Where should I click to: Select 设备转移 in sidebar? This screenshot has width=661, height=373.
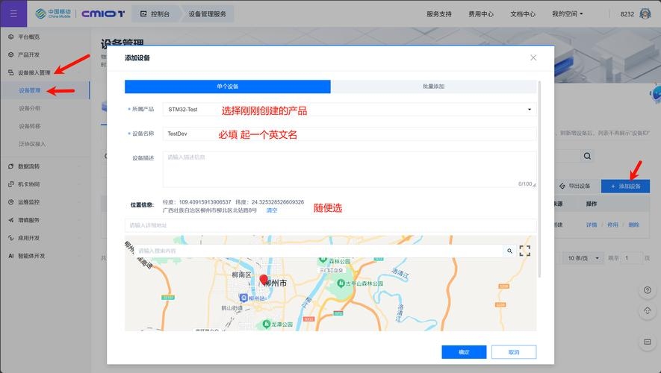30,126
